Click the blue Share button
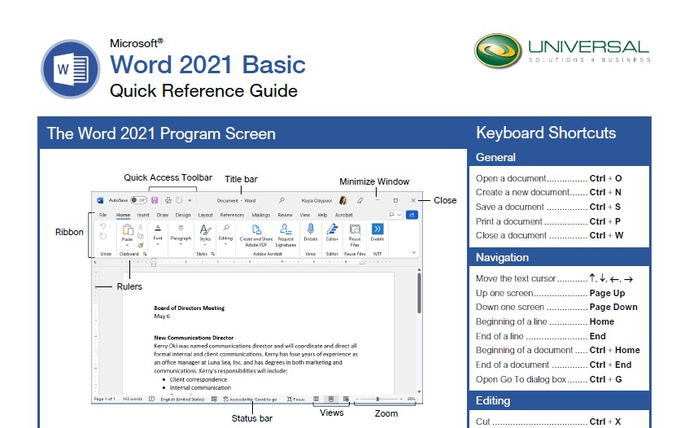This screenshot has height=428, width=689. click(x=412, y=215)
